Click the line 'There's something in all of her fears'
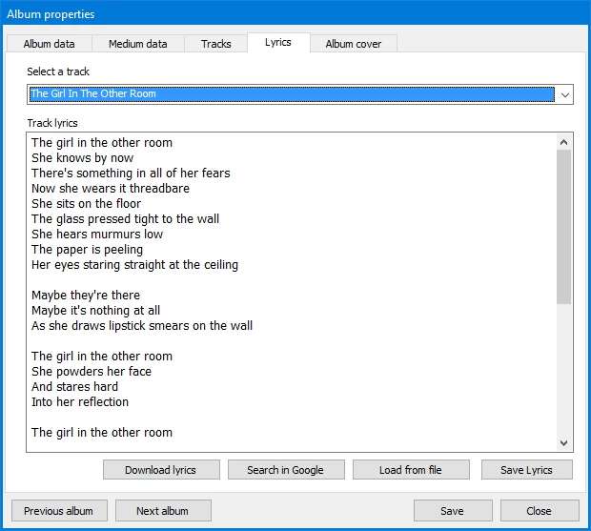 coord(131,173)
